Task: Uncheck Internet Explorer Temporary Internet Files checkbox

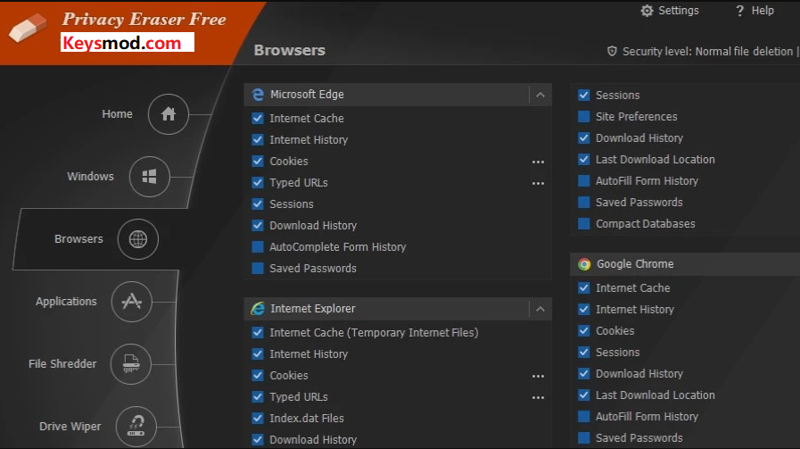Action: click(x=258, y=333)
